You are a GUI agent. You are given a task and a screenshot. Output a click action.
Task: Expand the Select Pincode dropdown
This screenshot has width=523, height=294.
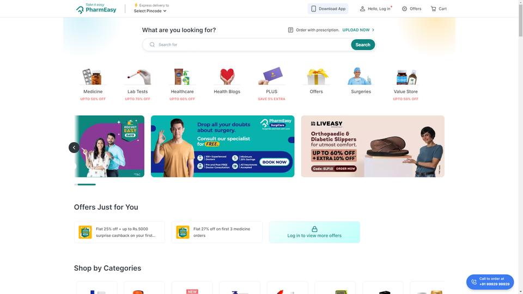pyautogui.click(x=150, y=11)
